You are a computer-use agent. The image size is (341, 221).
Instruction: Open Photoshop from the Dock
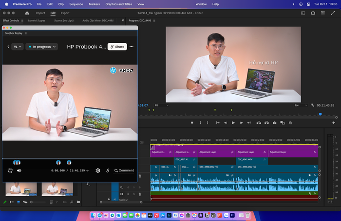[x=175, y=215]
